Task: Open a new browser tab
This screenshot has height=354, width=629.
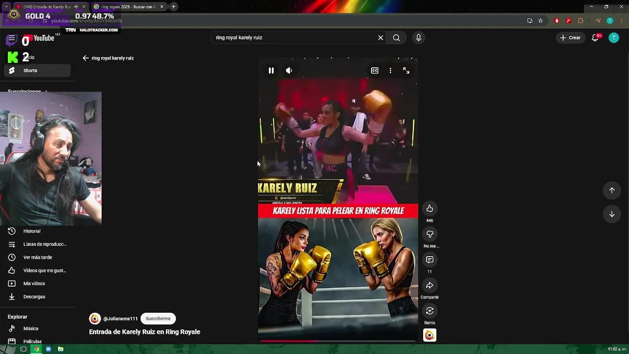Action: [x=173, y=7]
